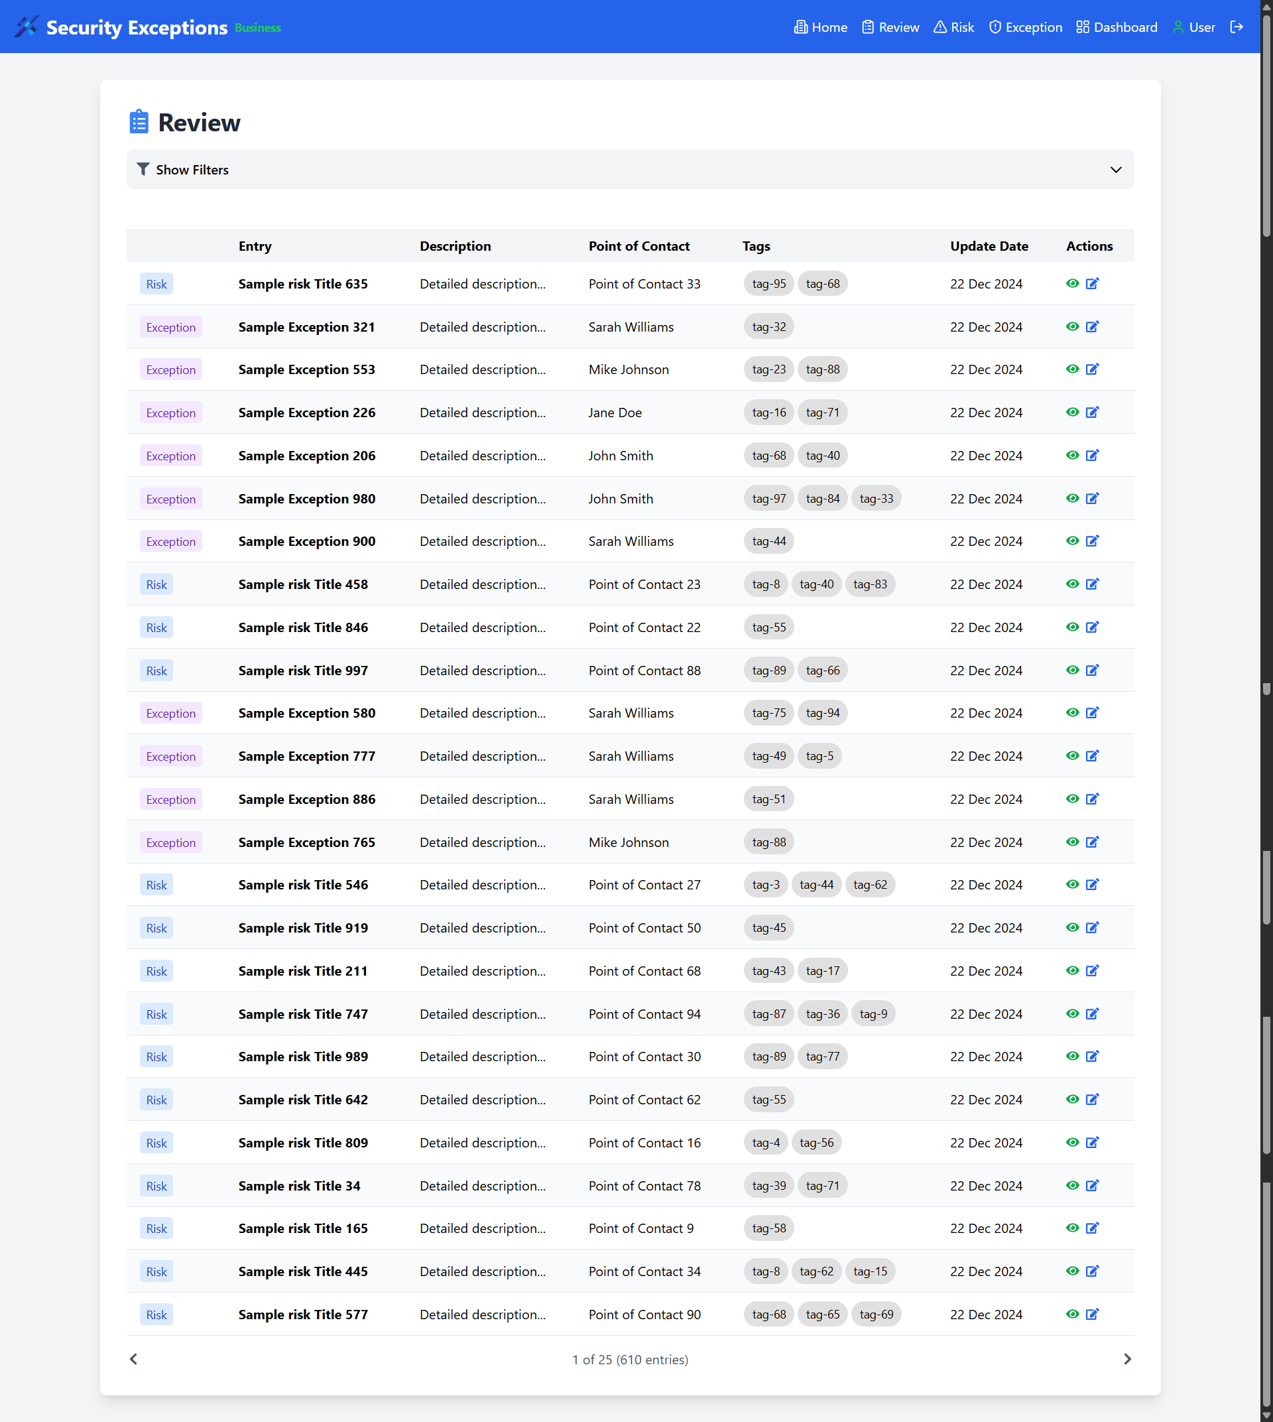Screen dimensions: 1273x1422
Task: View Sample risk Title 747 with eye icon
Action: coord(1072,1013)
